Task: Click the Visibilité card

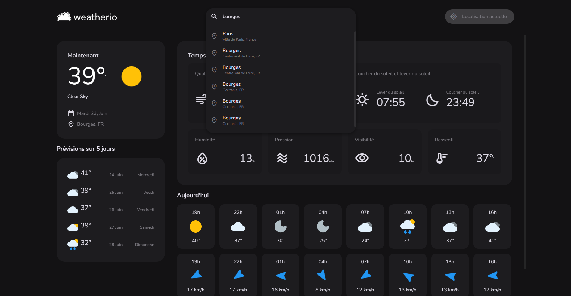Action: 385,152
